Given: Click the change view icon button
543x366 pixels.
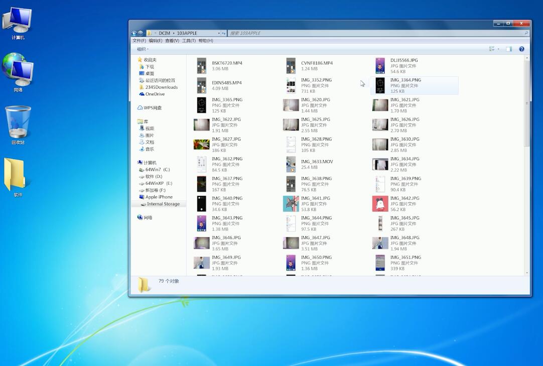Looking at the screenshot, I should click(492, 49).
